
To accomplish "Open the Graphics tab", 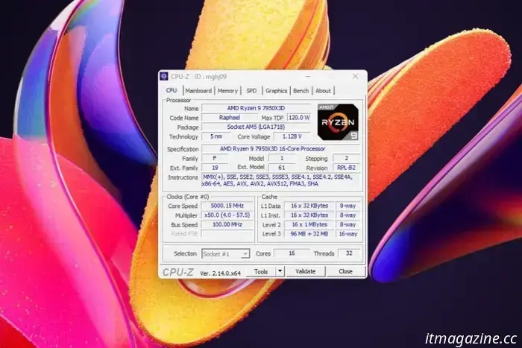I will click(277, 90).
